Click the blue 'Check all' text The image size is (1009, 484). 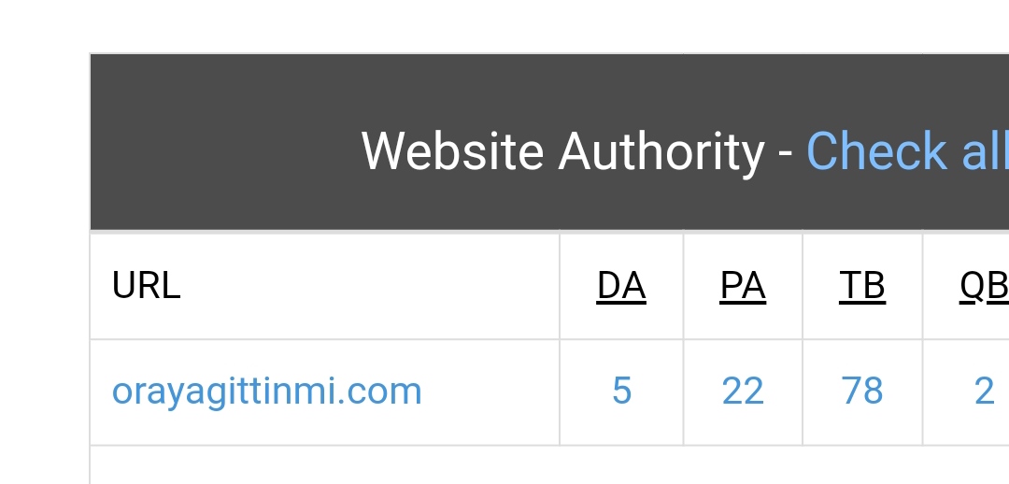pos(907,151)
